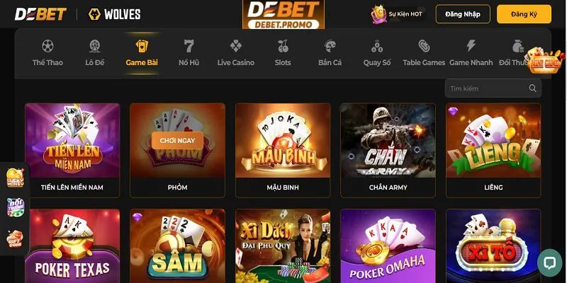567x283 pixels.
Task: Select the Bắn Cá fishing games
Action: (330, 53)
